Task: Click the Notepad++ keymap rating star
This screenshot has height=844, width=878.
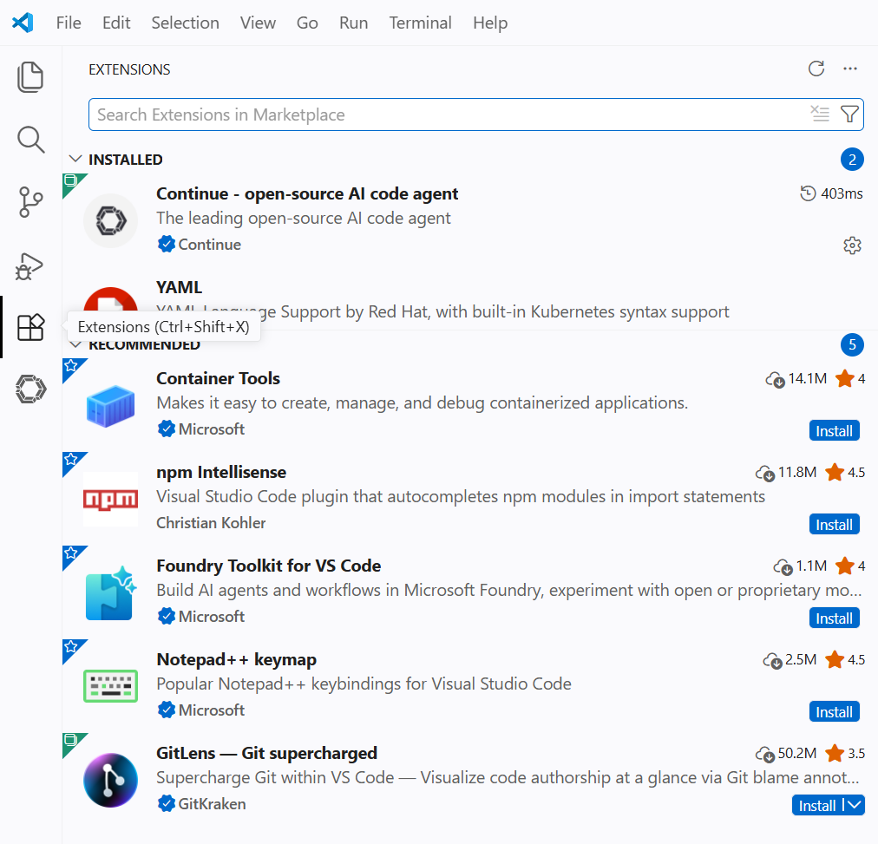Action: 835,660
